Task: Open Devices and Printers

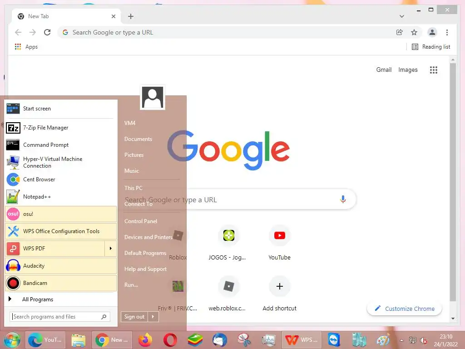Action: [x=148, y=237]
